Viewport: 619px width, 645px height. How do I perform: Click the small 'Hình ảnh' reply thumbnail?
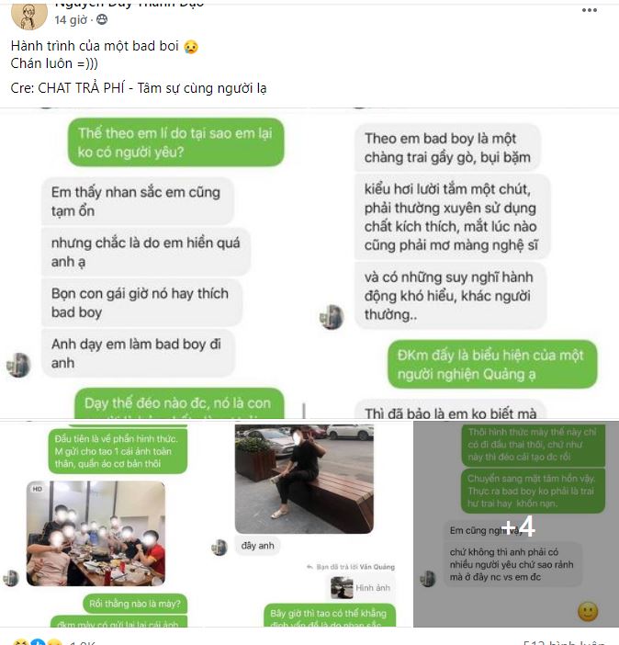tap(343, 587)
